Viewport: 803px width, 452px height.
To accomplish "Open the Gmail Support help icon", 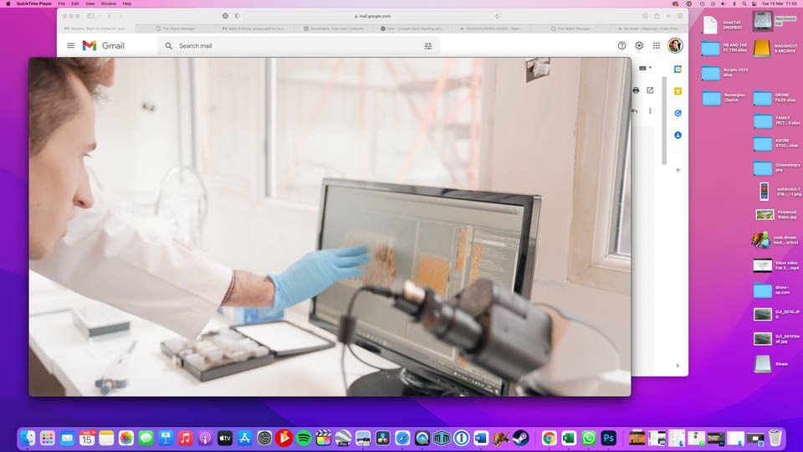I will coord(621,45).
